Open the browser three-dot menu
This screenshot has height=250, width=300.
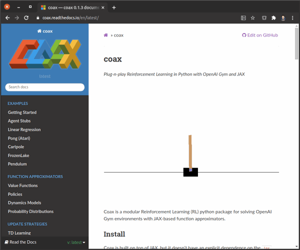(x=292, y=18)
